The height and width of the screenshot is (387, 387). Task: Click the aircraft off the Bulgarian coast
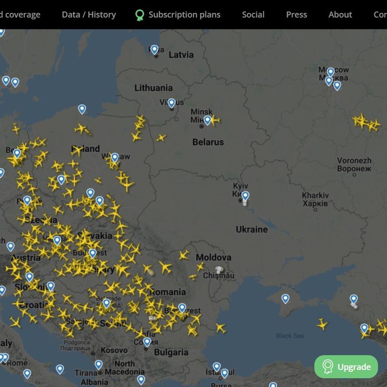(221, 328)
